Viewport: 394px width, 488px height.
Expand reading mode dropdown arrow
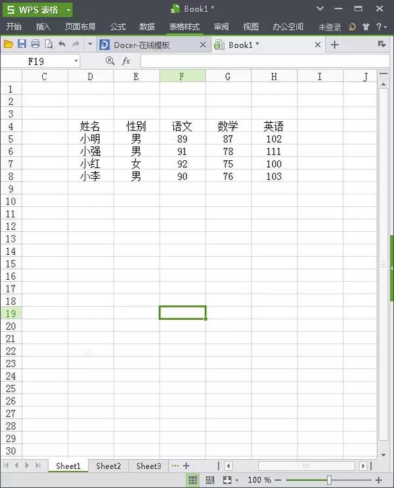tap(237, 480)
